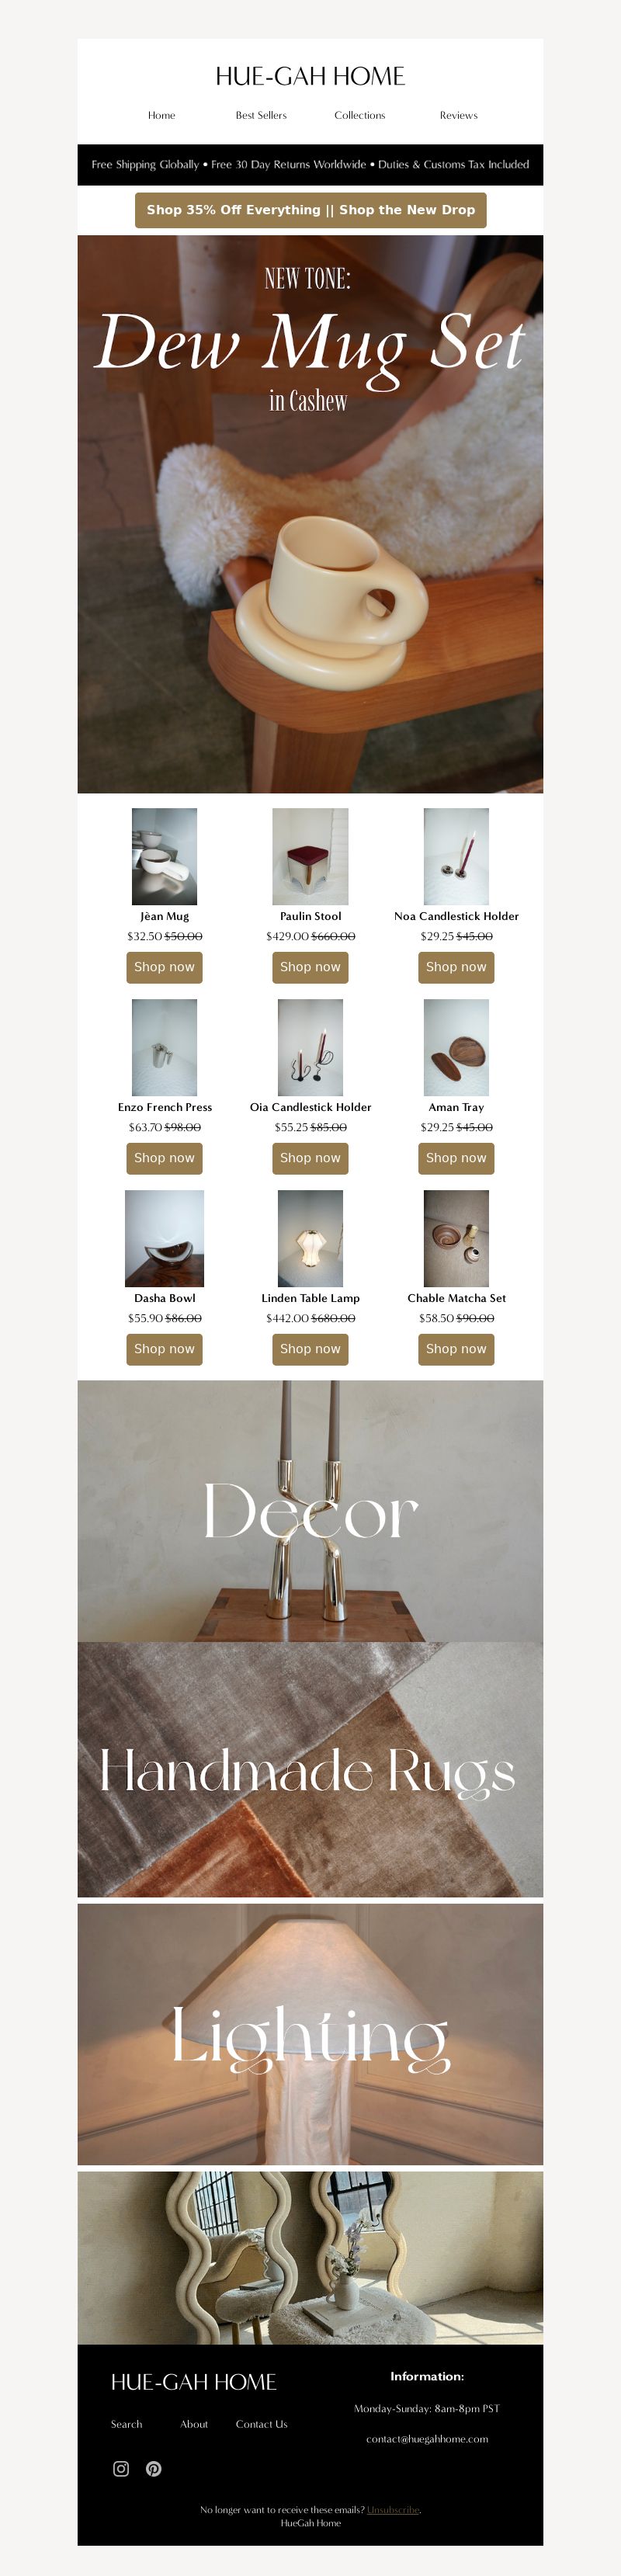Image resolution: width=621 pixels, height=2576 pixels.
Task: Shop now for the Jèan Mug
Action: (x=165, y=967)
